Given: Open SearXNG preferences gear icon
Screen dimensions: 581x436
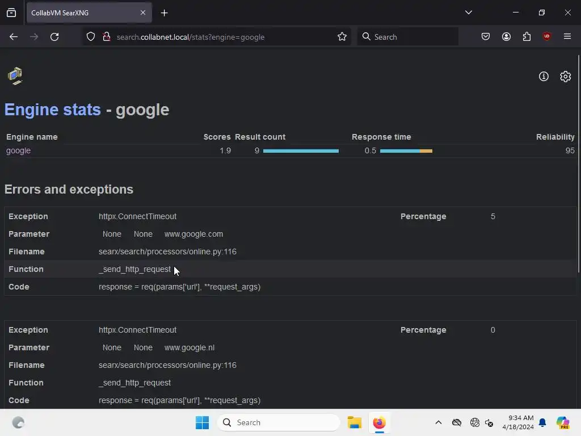Looking at the screenshot, I should click(566, 77).
